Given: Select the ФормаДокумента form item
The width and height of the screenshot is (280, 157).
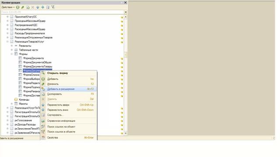Looking at the screenshot, I should 33,58.
